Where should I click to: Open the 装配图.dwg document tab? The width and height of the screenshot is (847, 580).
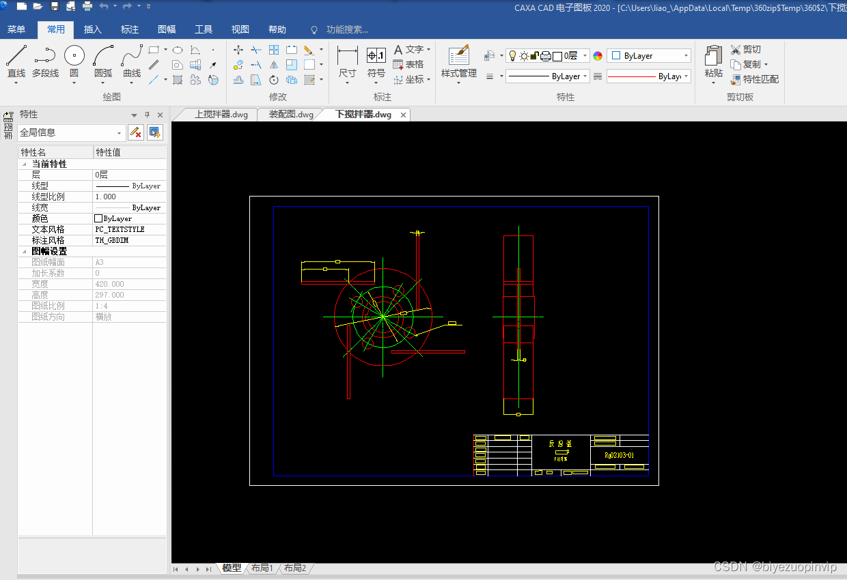tap(291, 115)
